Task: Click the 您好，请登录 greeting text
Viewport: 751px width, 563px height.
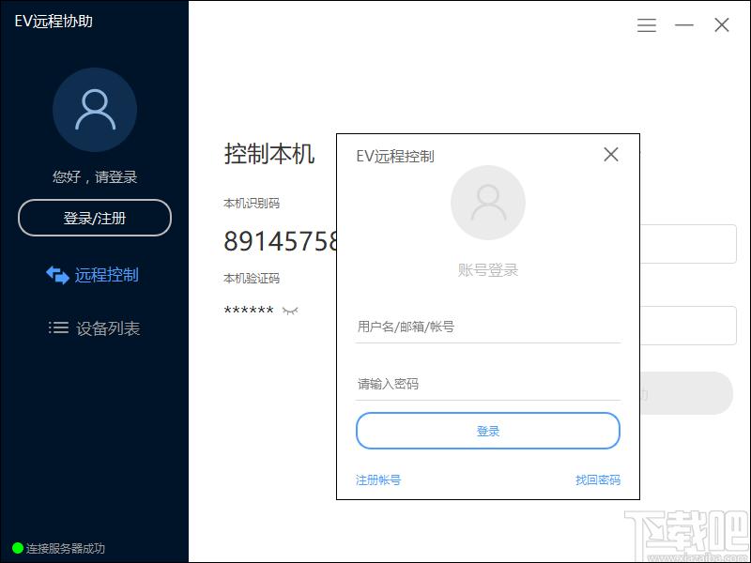Action: point(95,177)
